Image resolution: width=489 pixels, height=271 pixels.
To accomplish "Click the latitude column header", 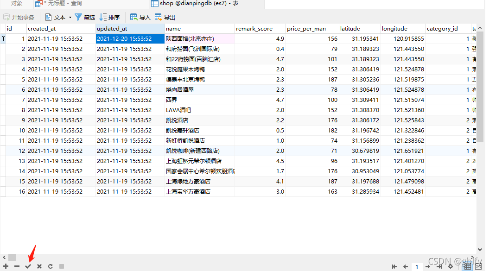I will pyautogui.click(x=360, y=29).
